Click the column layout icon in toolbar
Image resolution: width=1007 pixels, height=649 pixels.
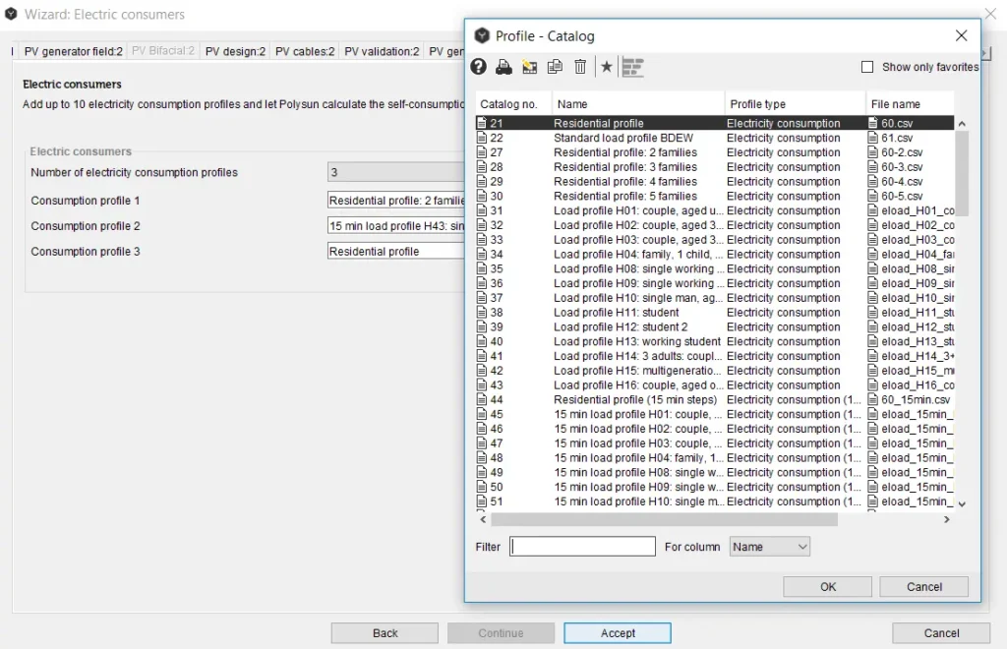tap(632, 67)
